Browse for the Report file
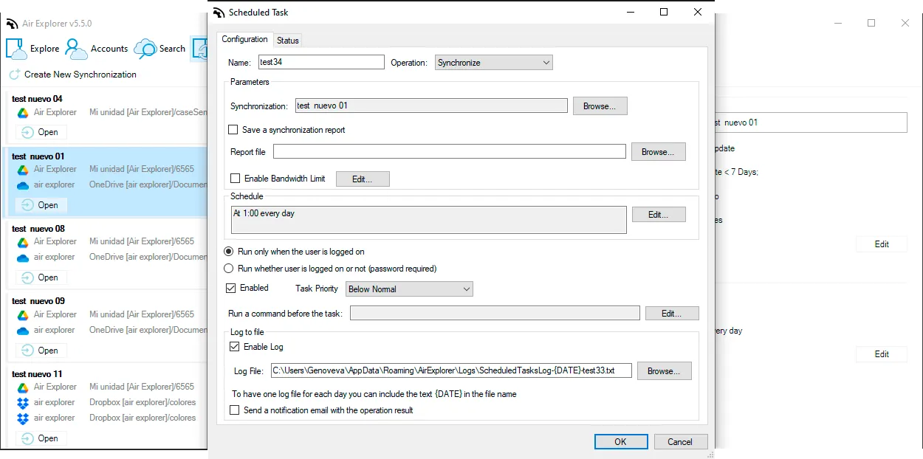This screenshot has height=459, width=923. 658,152
